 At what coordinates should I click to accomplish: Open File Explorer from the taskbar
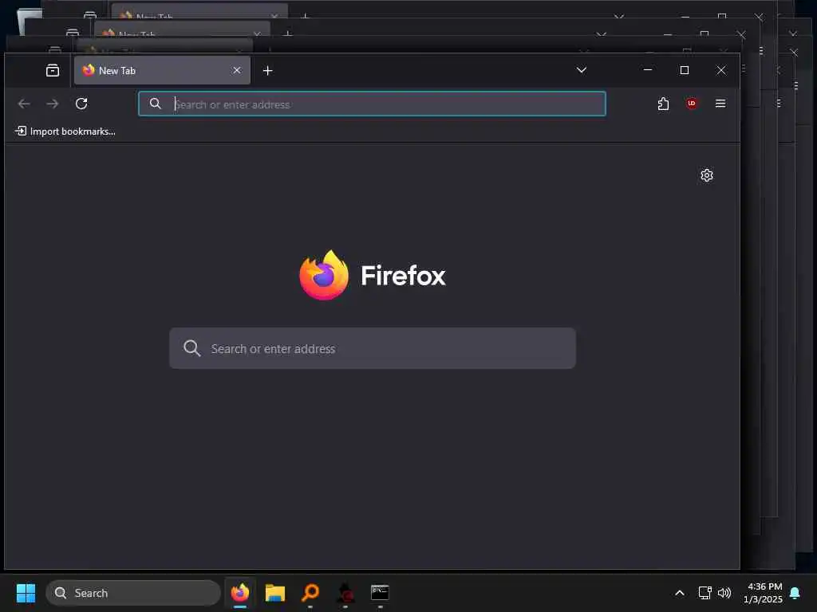(275, 593)
